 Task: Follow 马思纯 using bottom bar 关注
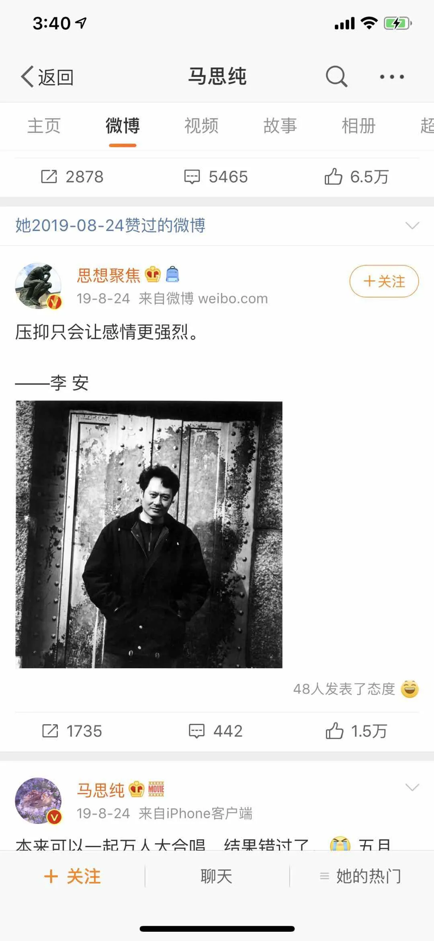point(72,876)
